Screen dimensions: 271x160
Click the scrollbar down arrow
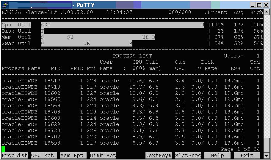pos(267,156)
